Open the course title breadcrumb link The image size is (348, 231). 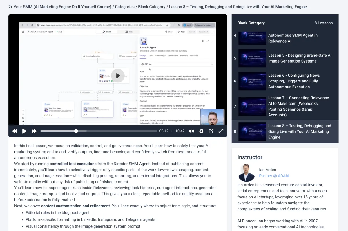[60, 7]
